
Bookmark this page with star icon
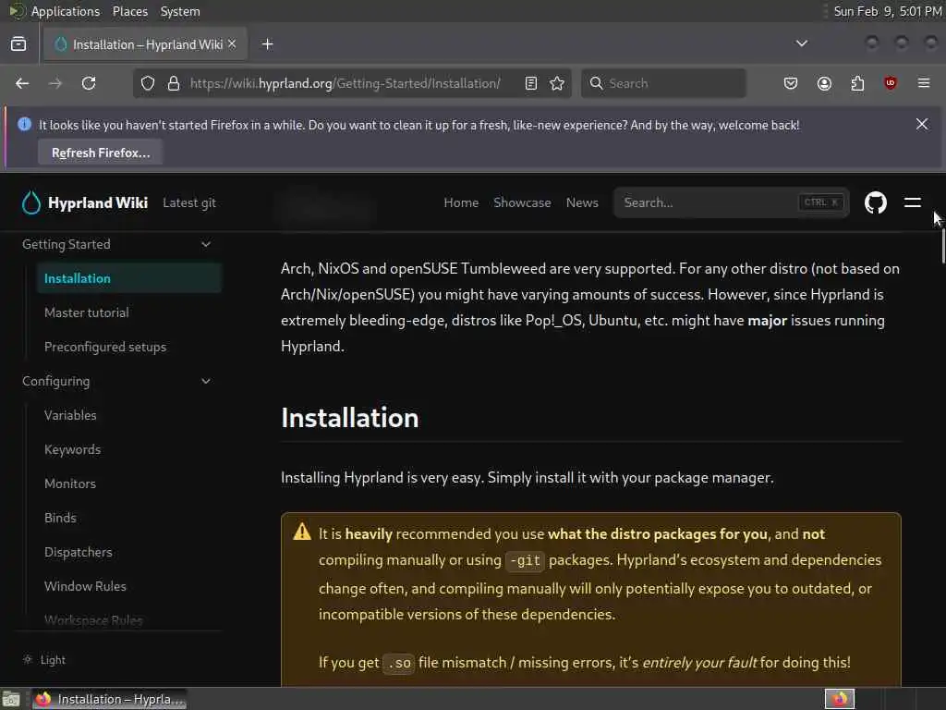pos(557,83)
